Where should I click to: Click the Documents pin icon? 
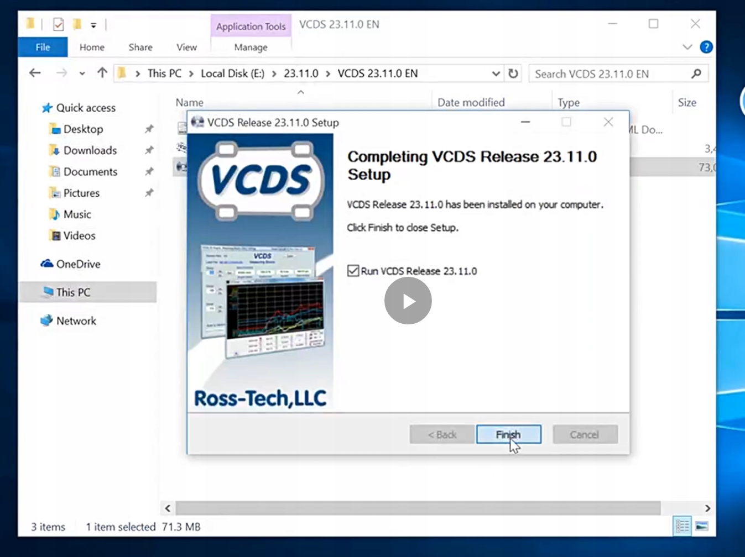tap(149, 172)
